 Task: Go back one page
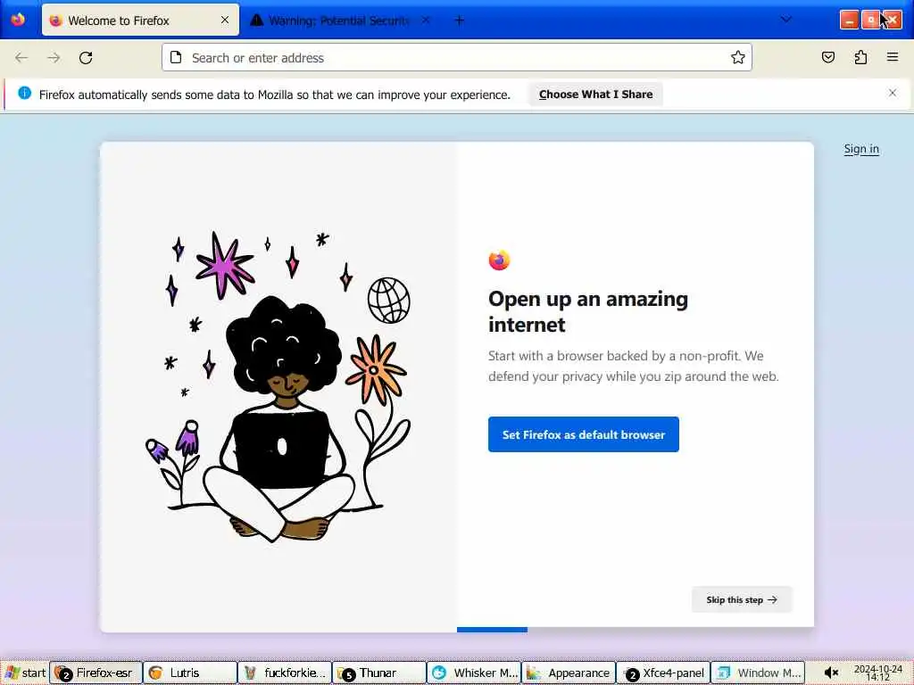(21, 58)
